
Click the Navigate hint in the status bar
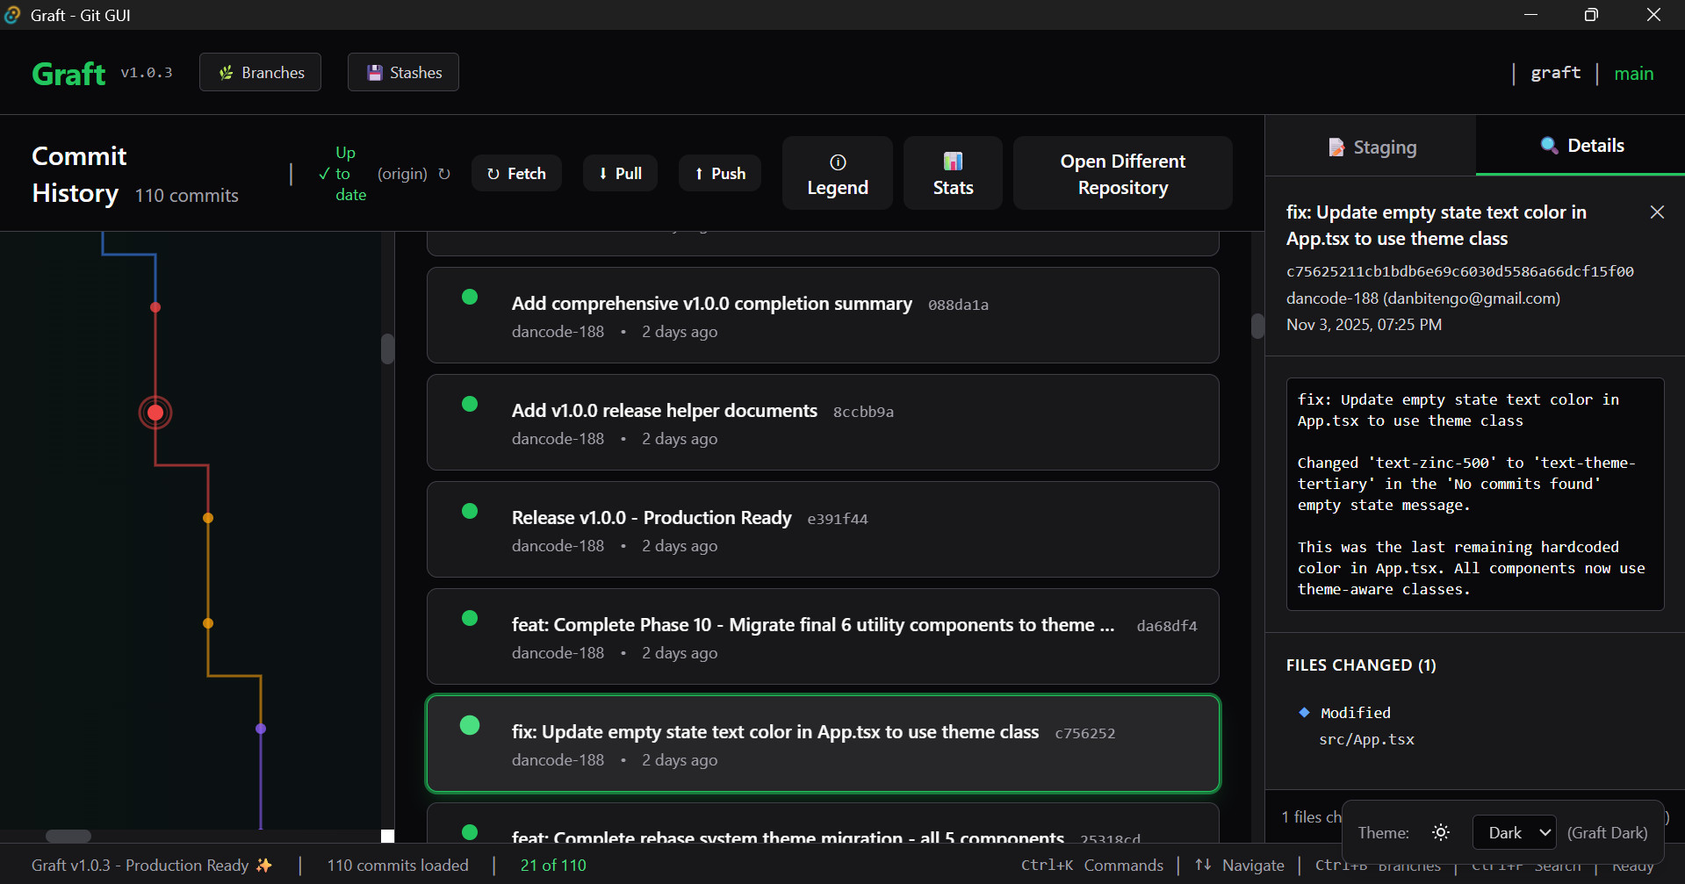1240,866
